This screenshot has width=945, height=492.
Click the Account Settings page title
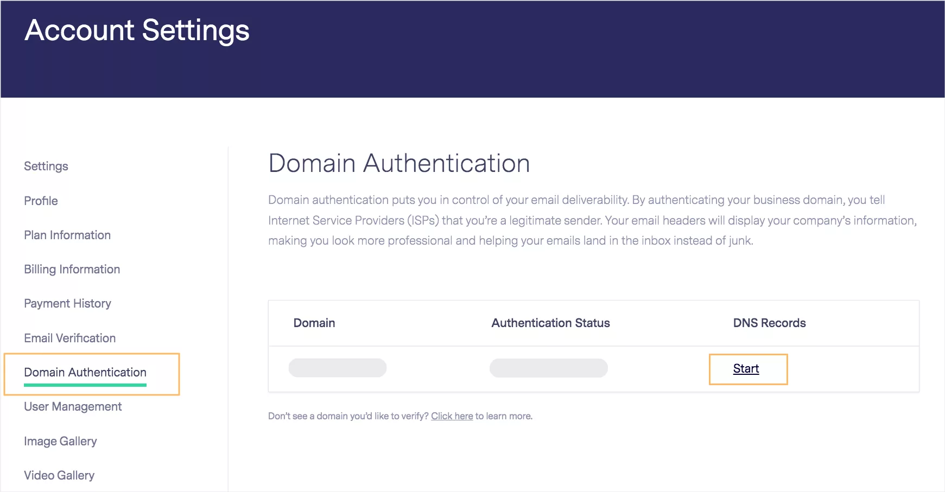click(x=137, y=30)
